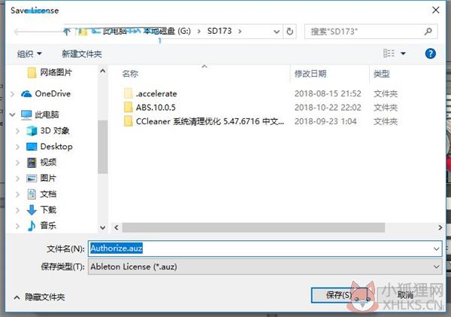Open the Save as type dropdown
The image size is (451, 317).
pyautogui.click(x=265, y=267)
